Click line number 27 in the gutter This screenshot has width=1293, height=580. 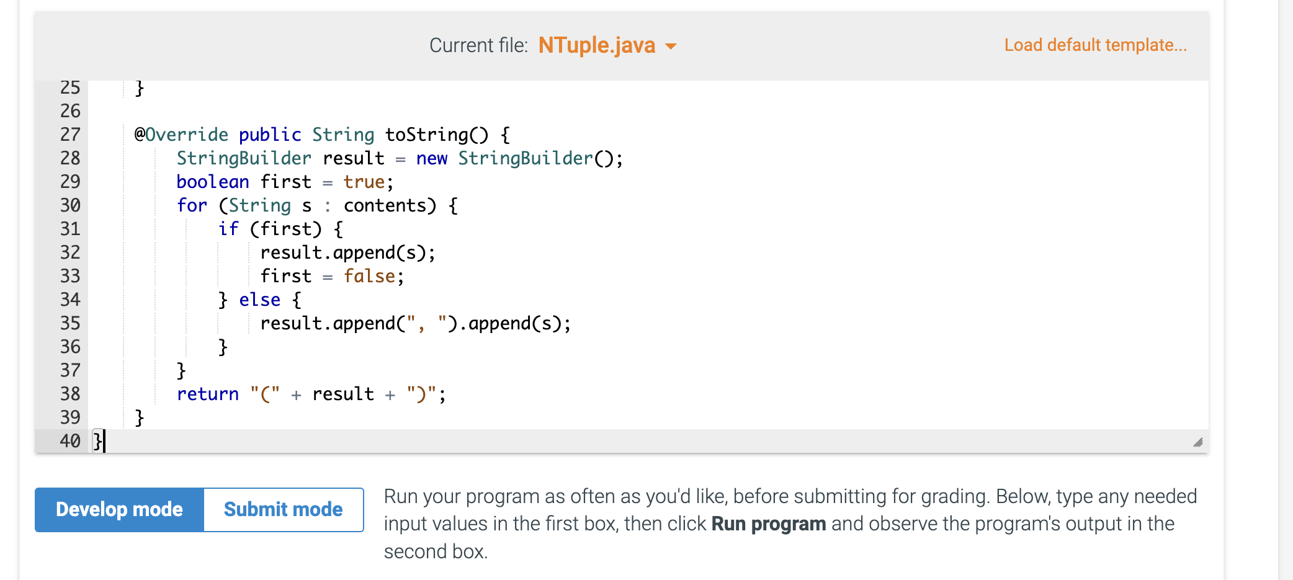coord(70,135)
